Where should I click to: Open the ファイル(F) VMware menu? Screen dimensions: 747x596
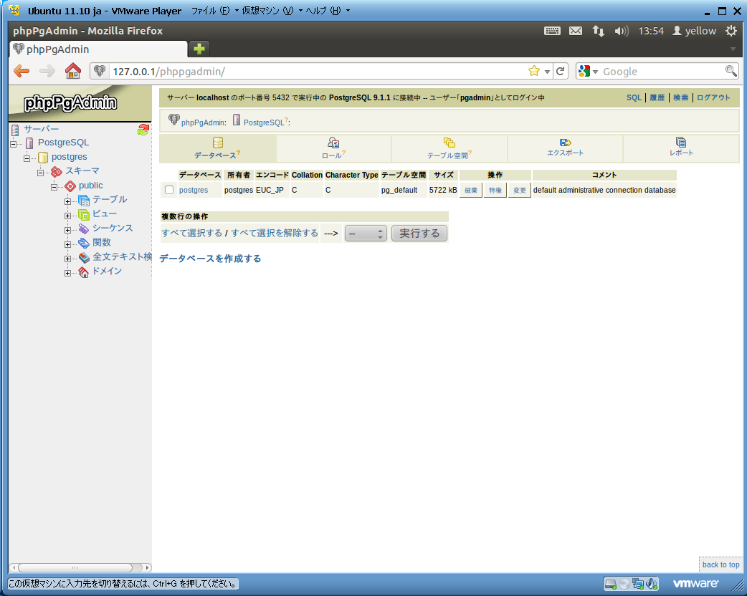tap(214, 11)
